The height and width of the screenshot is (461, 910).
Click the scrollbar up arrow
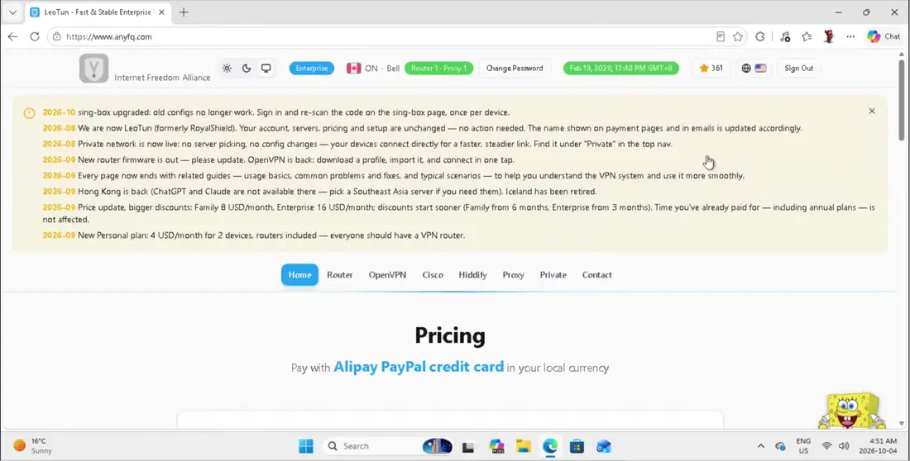(901, 54)
